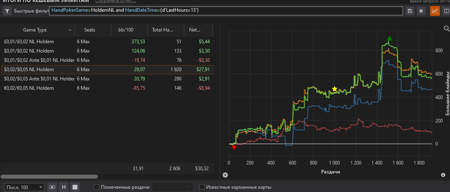Select the 2 606 total hands summary
Screen dimensions: 450x192
[175, 169]
